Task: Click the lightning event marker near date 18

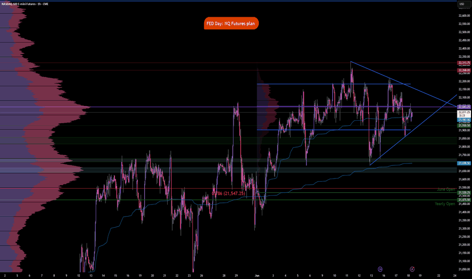Action: pos(412,269)
